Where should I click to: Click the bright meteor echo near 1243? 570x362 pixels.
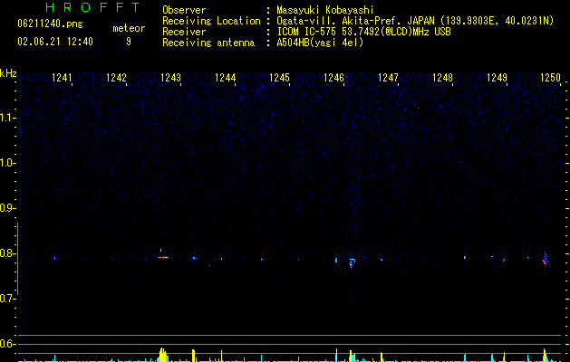point(163,257)
